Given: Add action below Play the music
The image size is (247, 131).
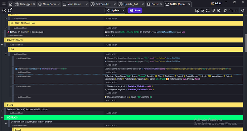Looking at the screenshot, I should [111, 35].
